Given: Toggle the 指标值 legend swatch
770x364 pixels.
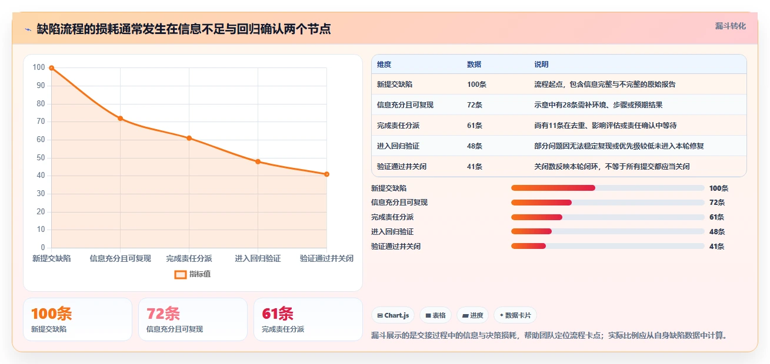Looking at the screenshot, I should pos(181,274).
